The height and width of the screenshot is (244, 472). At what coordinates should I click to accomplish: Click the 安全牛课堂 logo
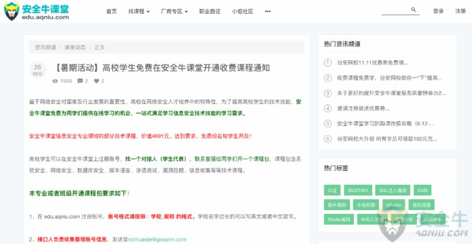(37, 11)
